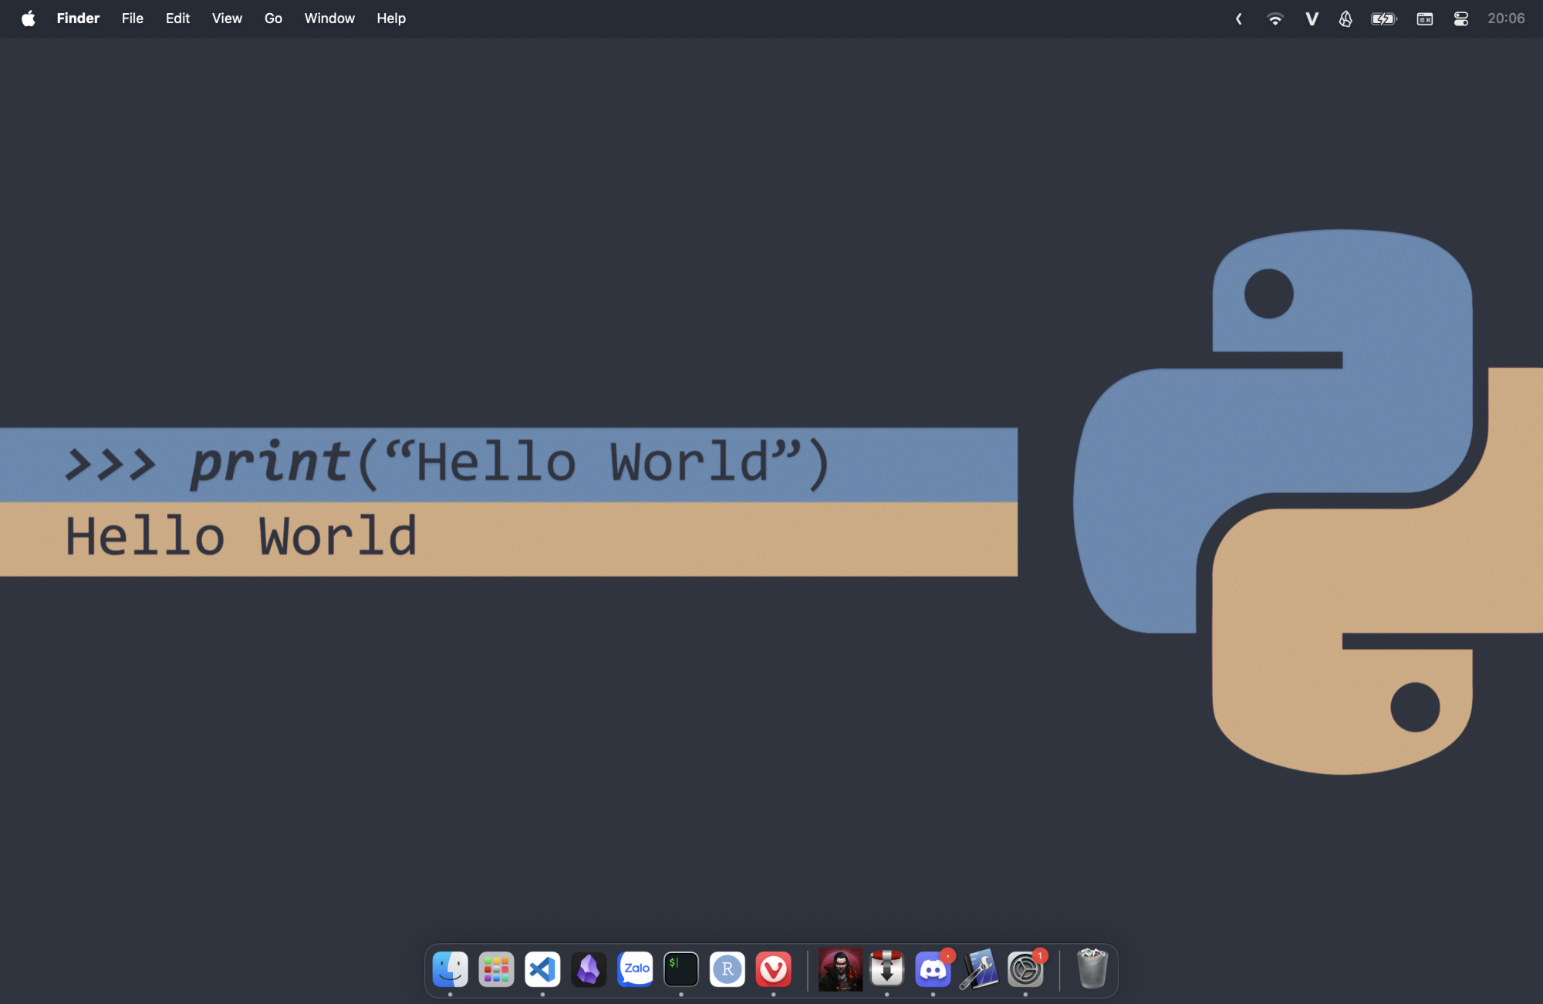Viewport: 1543px width, 1004px height.
Task: Open the Apple menu
Action: (x=29, y=19)
